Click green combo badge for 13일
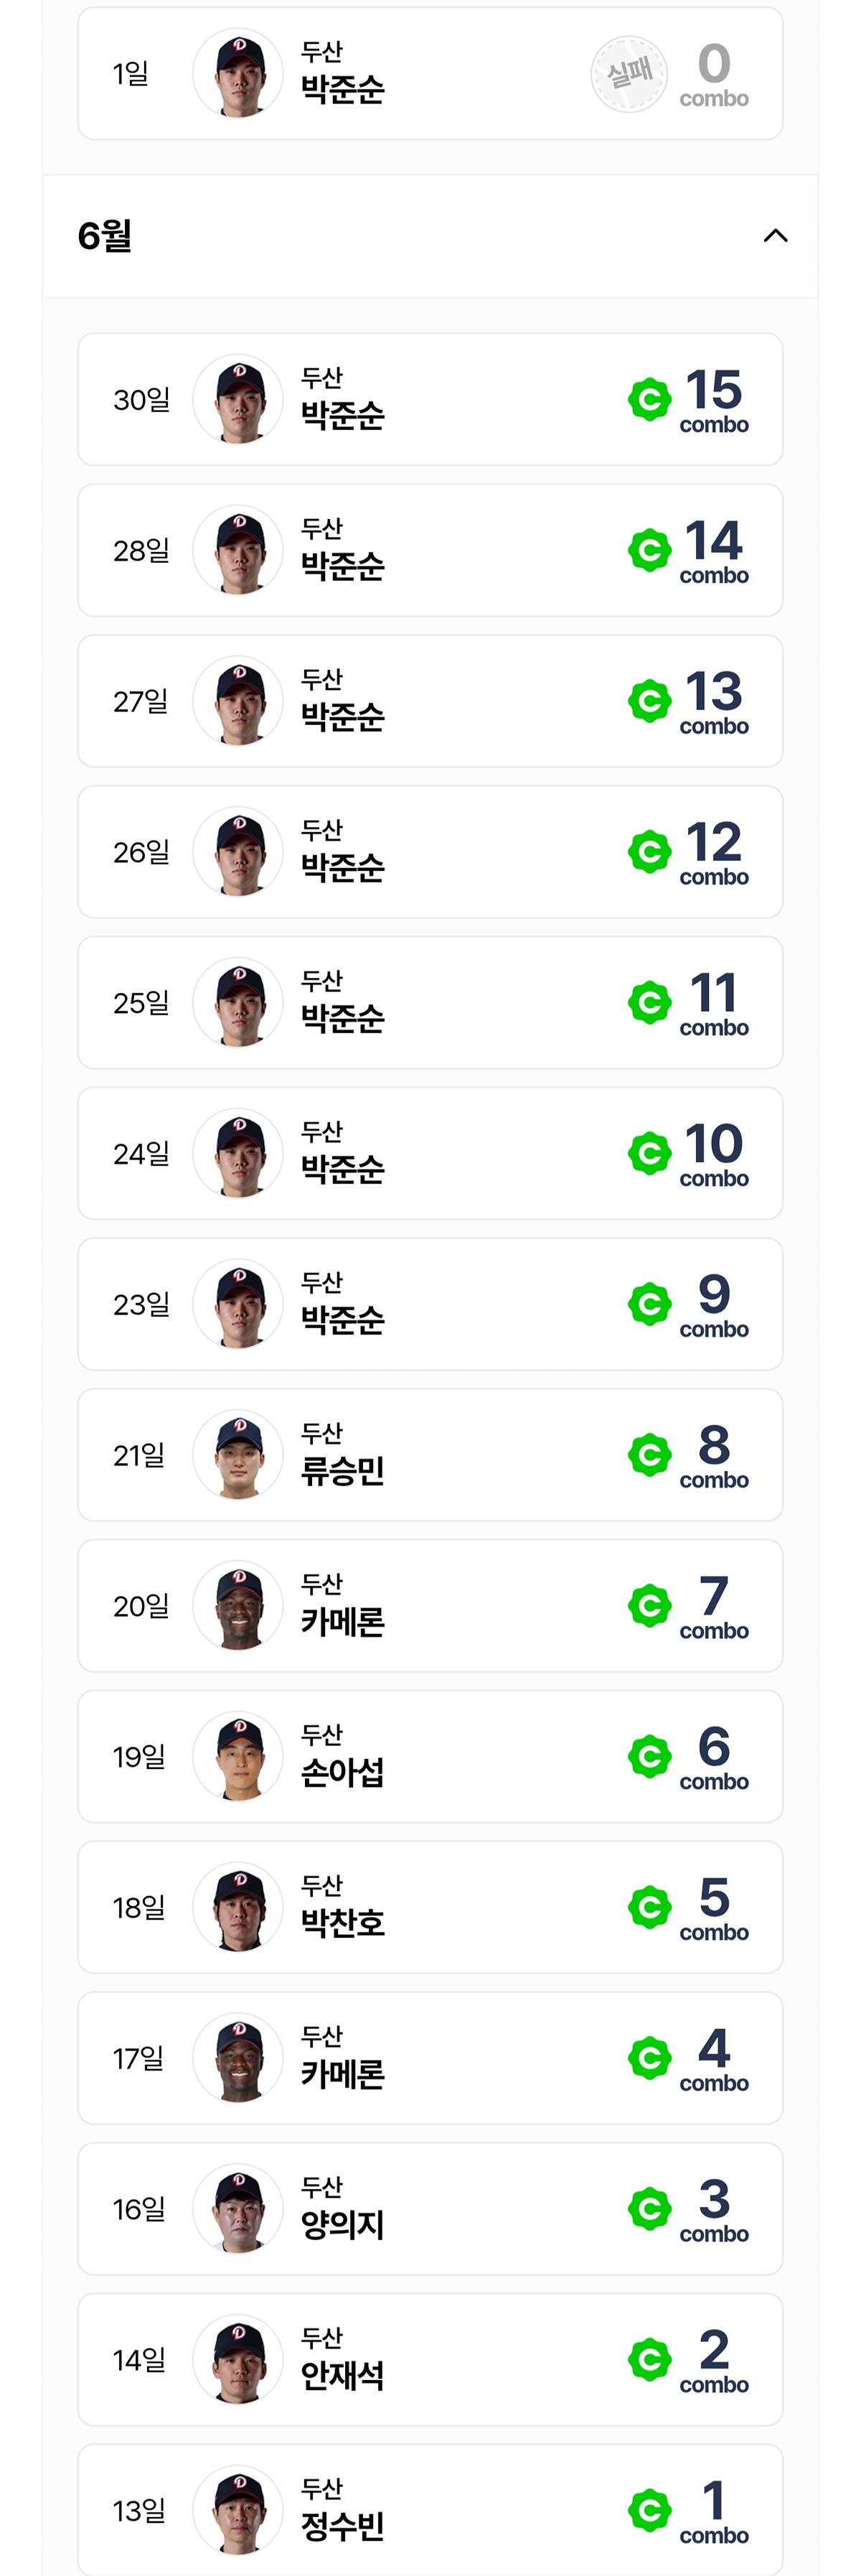 649,2510
